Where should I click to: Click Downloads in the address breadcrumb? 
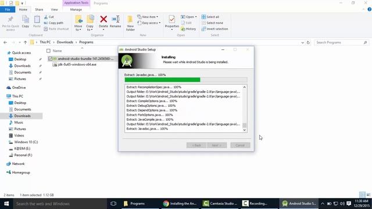click(x=65, y=42)
